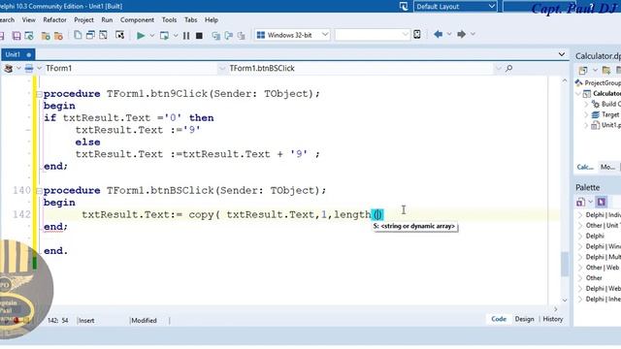
Task: Open the forward arrow history dropdown
Action: pos(473,35)
